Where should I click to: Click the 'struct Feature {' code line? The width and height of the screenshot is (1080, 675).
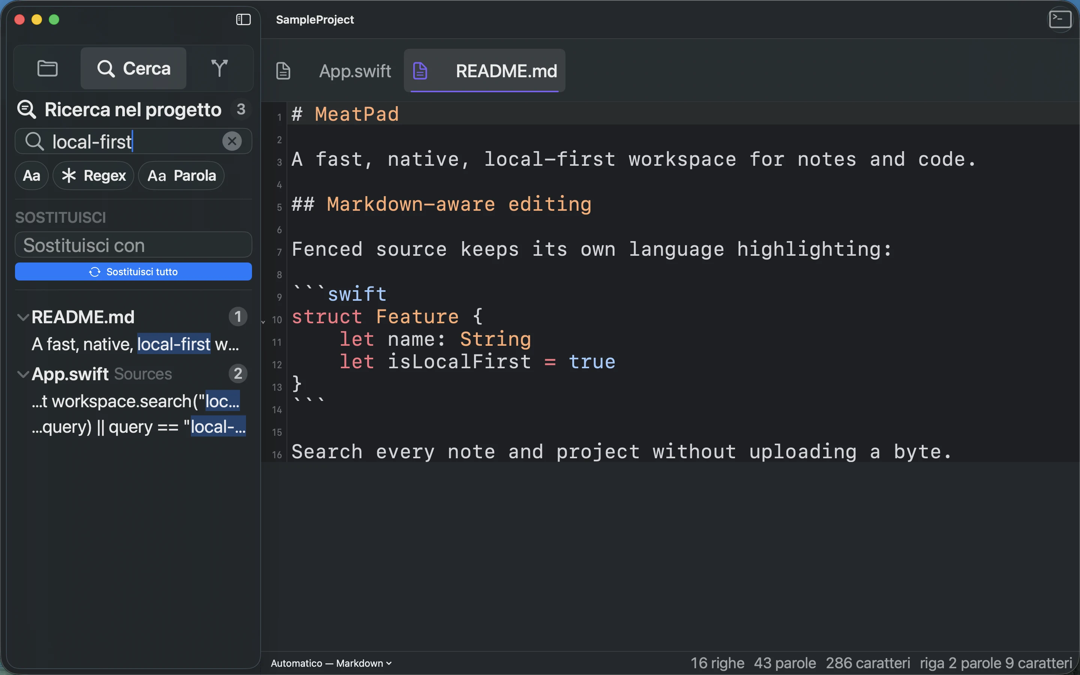coord(387,317)
